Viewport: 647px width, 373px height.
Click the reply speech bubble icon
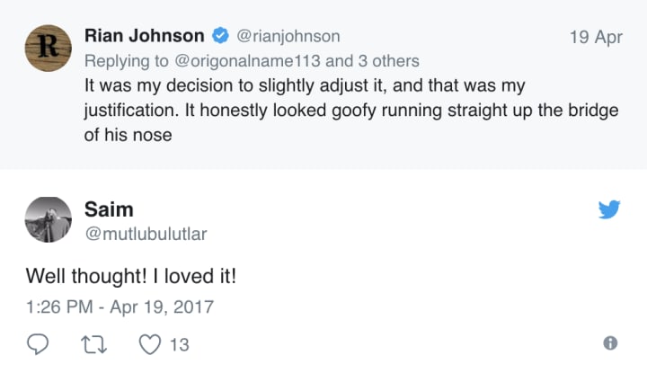click(x=39, y=343)
